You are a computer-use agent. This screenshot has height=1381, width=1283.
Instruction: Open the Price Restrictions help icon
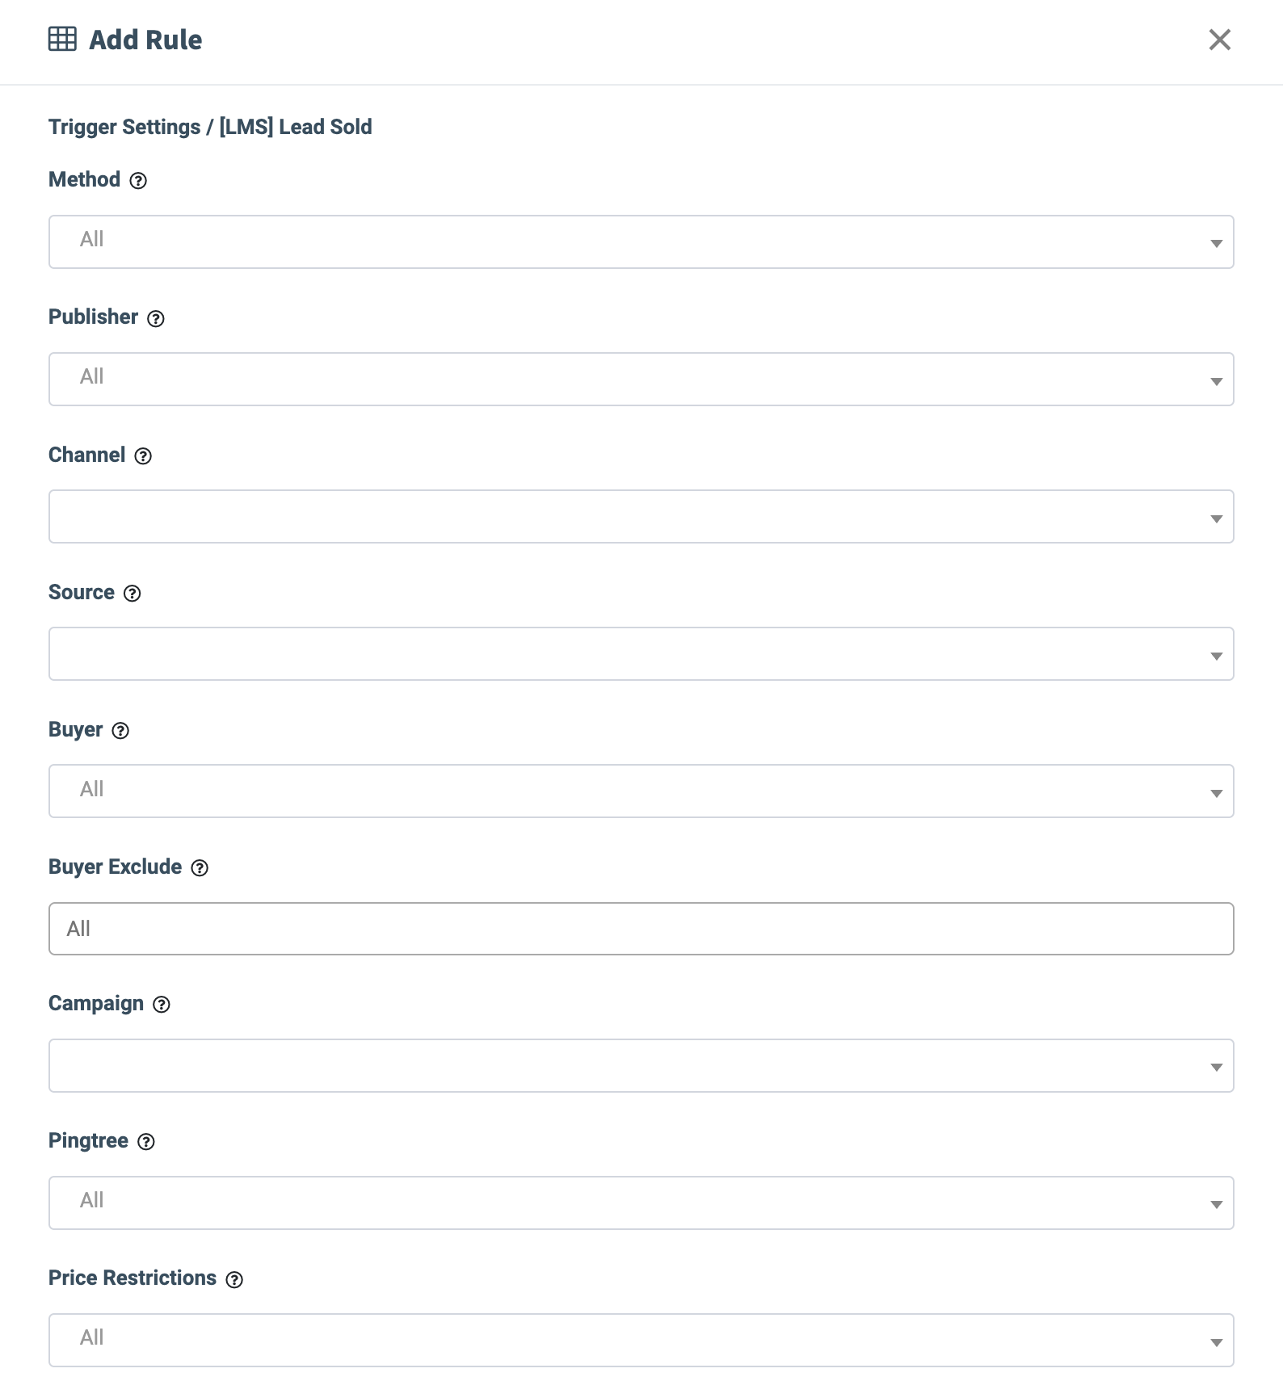click(x=234, y=1279)
